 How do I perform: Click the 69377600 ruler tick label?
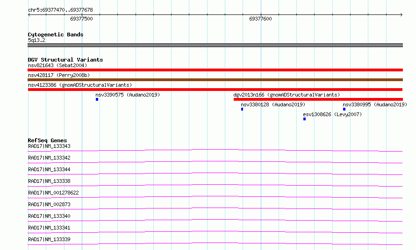pyautogui.click(x=260, y=19)
